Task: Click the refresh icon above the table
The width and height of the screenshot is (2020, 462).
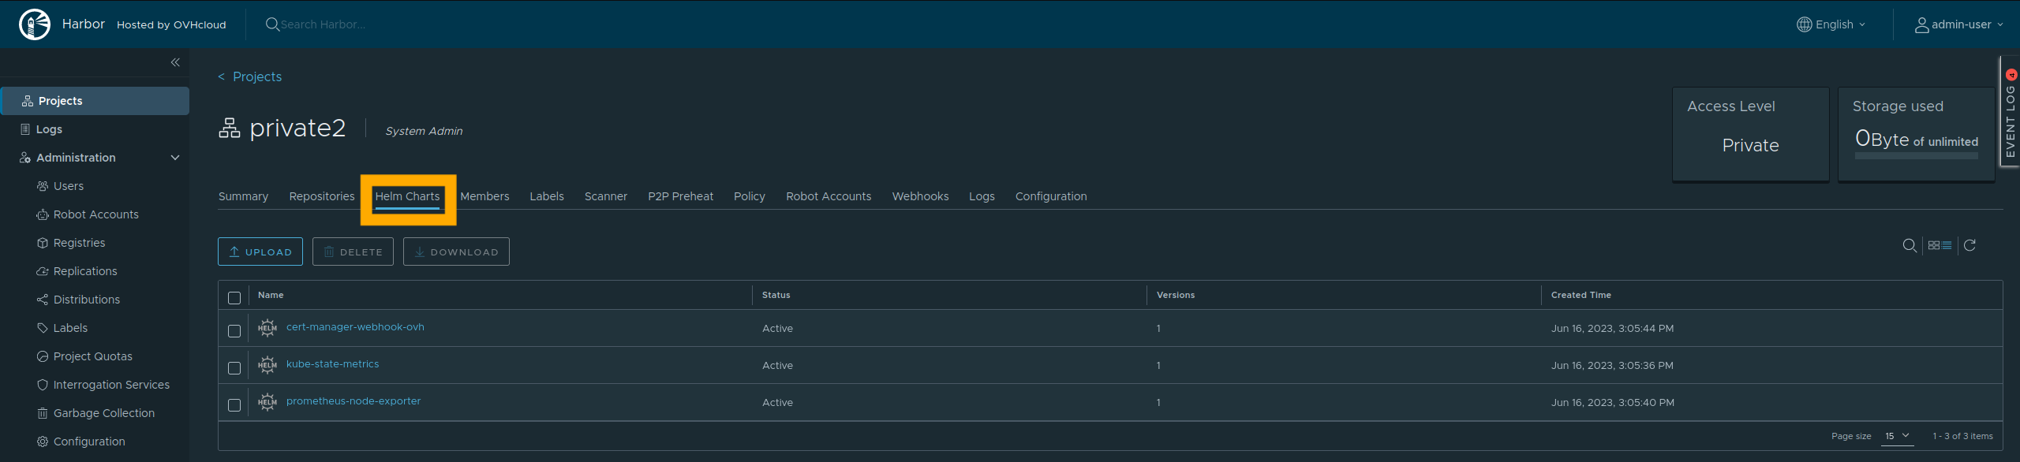Action: coord(1969,245)
